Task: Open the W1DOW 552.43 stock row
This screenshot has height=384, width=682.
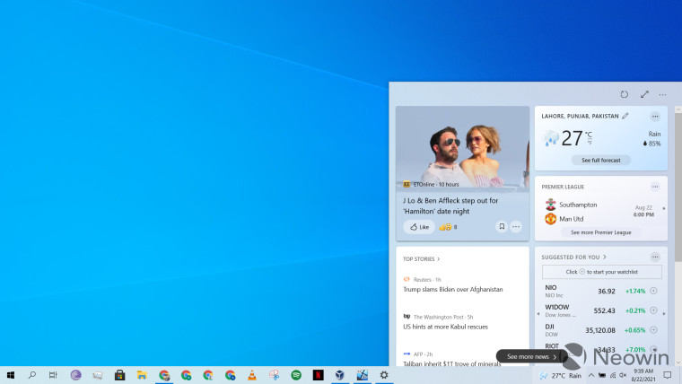Action: click(600, 310)
